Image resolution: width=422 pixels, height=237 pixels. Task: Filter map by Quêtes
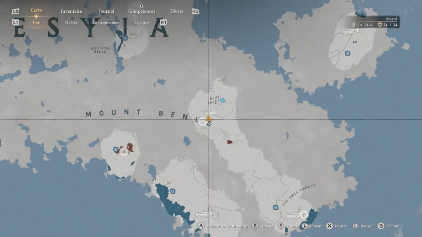71,23
